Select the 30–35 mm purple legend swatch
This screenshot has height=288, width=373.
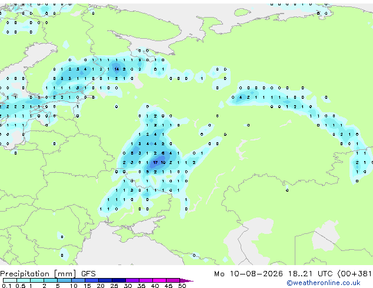pos(132,280)
